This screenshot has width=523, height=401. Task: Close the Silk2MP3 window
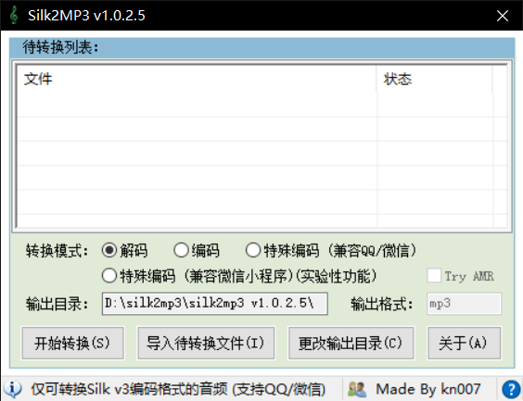click(503, 16)
